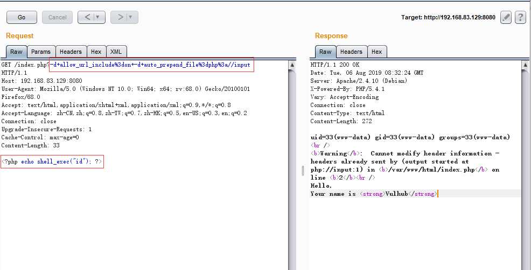Click the Your name is Vulhub line
531x270 pixels.
pos(374,194)
